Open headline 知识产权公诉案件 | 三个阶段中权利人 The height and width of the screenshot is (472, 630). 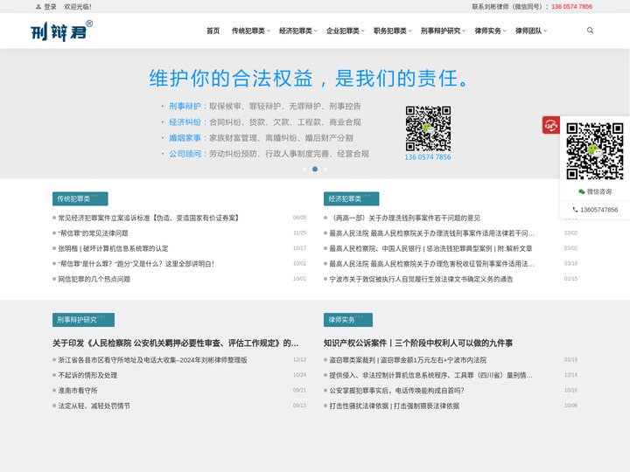coord(418,344)
